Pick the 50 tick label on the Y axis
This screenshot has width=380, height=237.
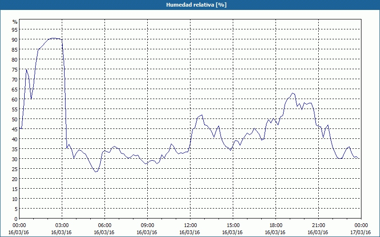[15, 119]
